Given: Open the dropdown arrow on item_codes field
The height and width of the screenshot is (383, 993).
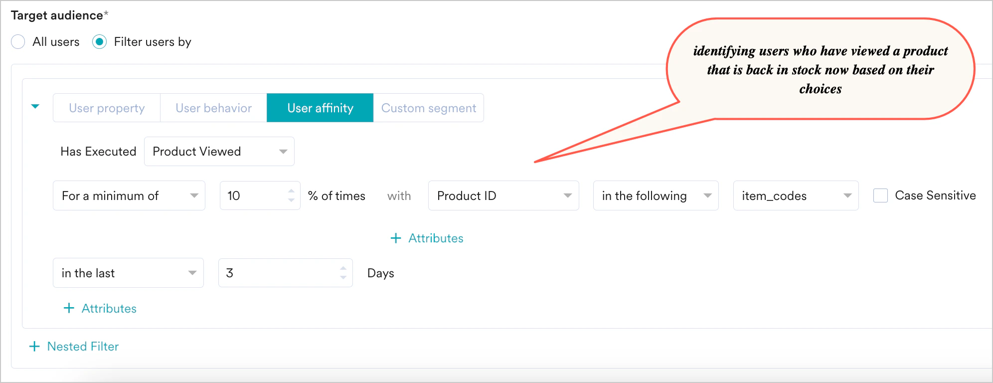Looking at the screenshot, I should click(x=847, y=195).
